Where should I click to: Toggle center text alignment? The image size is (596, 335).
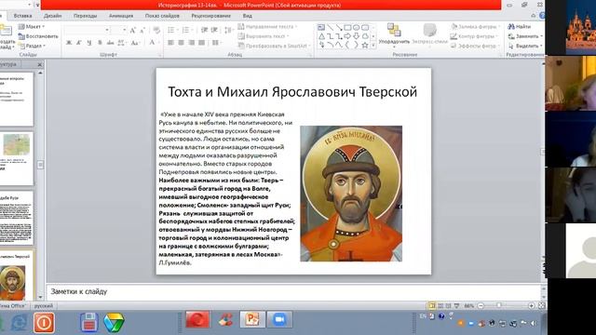[182, 43]
